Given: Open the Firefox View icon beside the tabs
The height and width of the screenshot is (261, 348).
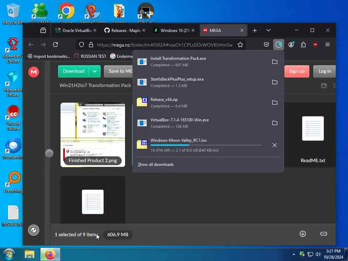Looking at the screenshot, I should [43, 30].
